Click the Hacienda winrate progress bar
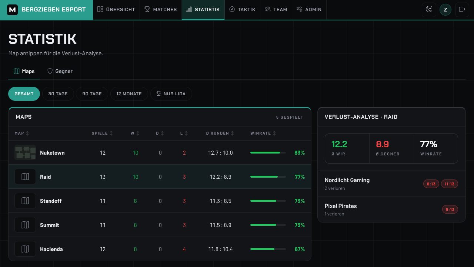The image size is (474, 267). click(268, 249)
